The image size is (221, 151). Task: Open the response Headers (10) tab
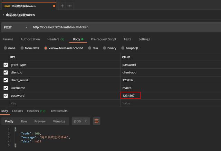click(36, 111)
